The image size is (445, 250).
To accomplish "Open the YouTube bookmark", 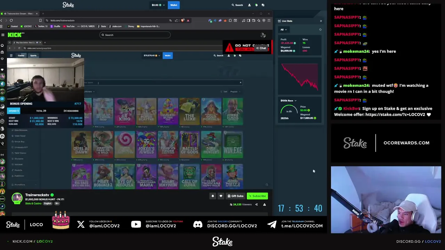I will [69, 26].
